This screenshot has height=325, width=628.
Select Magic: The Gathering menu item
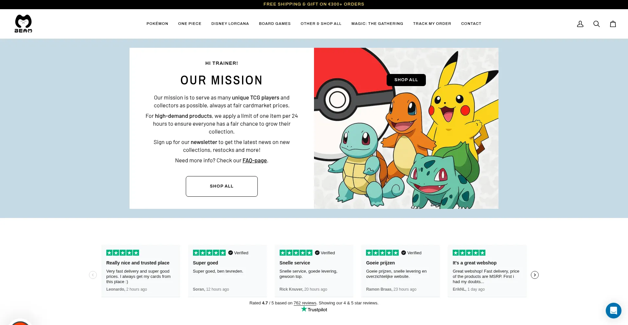click(377, 24)
